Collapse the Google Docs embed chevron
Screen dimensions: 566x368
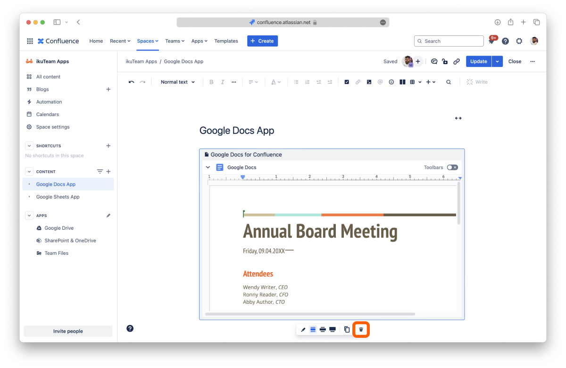pyautogui.click(x=208, y=167)
